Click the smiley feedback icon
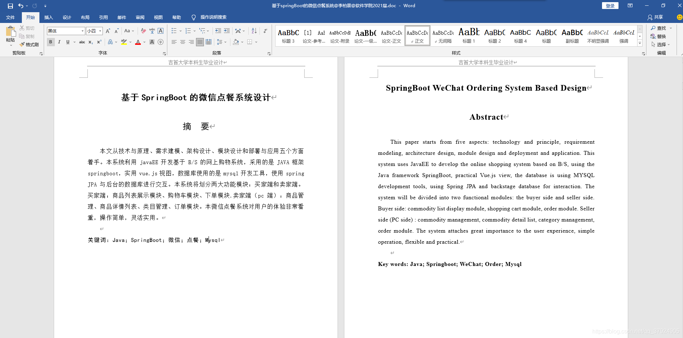Viewport: 683px width, 338px height. [x=679, y=17]
